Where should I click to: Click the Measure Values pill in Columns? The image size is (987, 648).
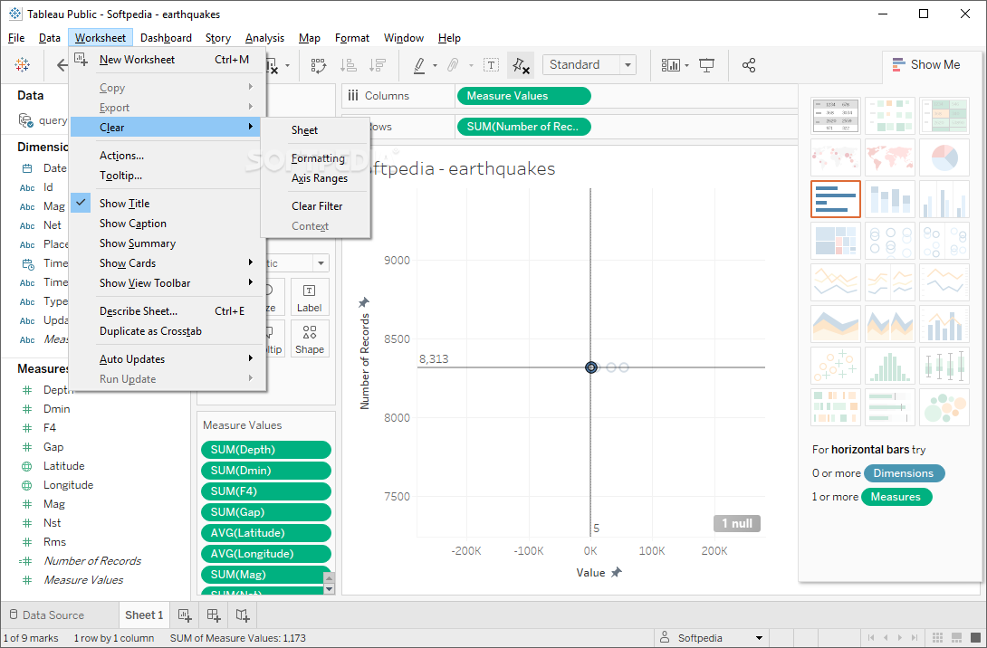tap(523, 96)
